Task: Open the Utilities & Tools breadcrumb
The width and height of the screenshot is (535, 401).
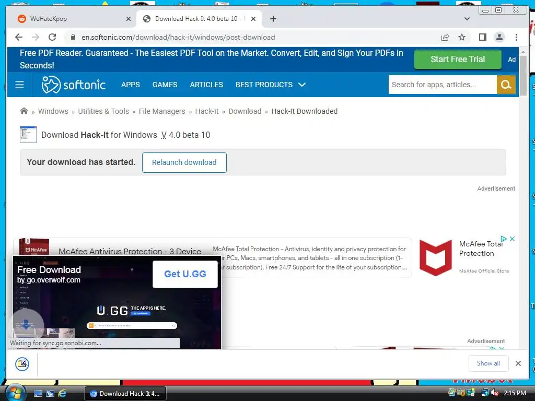Action: pos(103,111)
